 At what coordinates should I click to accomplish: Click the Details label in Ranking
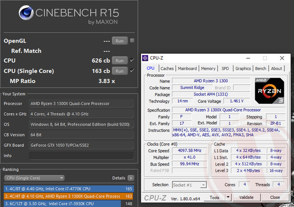119,178
